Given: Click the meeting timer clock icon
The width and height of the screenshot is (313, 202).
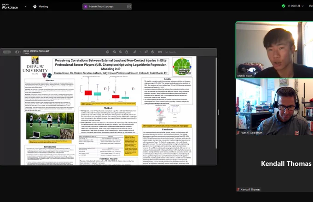Looking at the screenshot, I should tap(289, 6).
